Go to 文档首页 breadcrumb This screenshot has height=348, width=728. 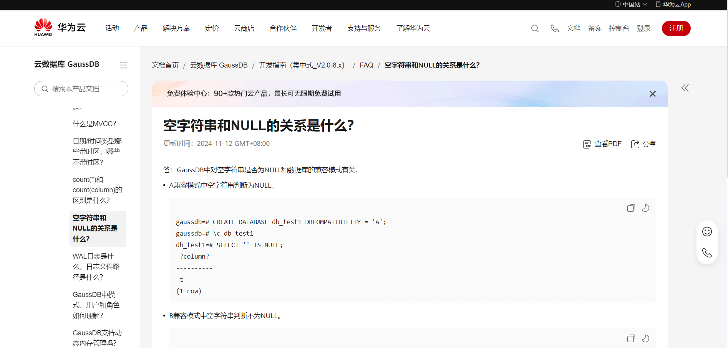[165, 65]
